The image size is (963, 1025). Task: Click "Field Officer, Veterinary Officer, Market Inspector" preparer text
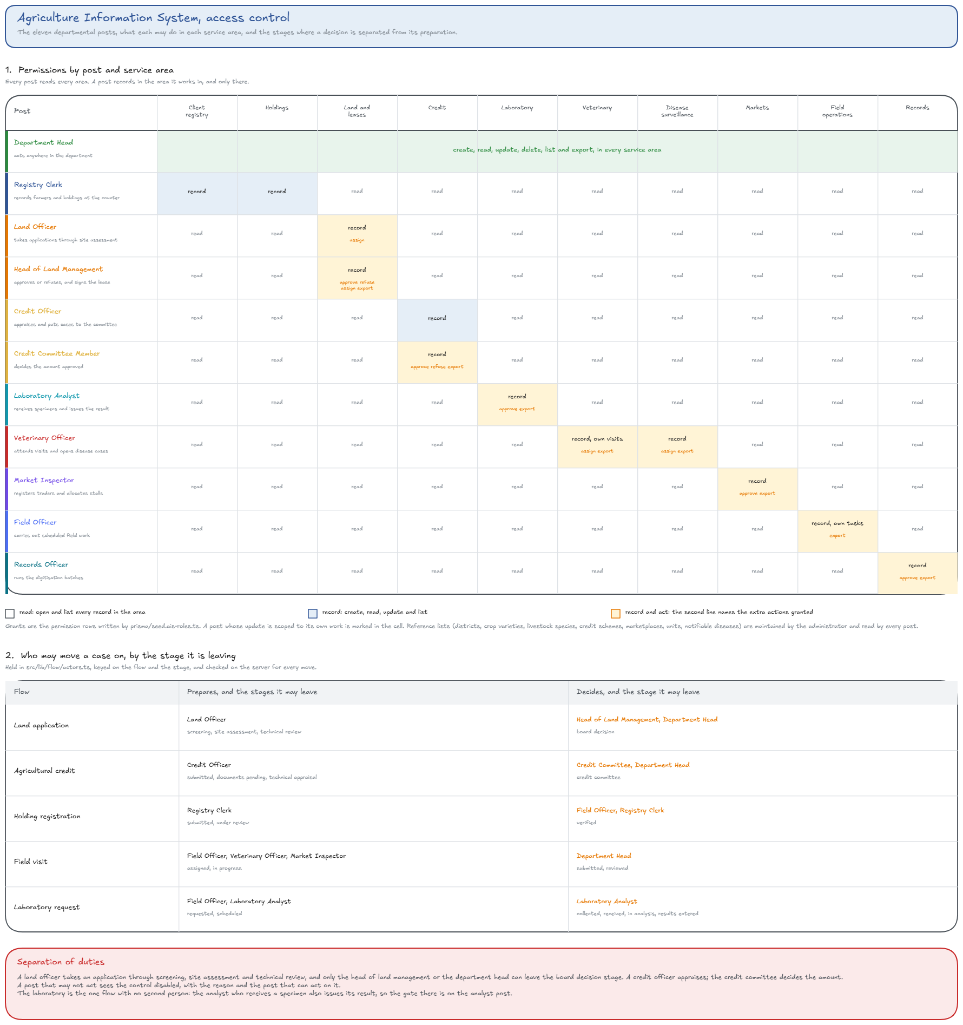[266, 856]
